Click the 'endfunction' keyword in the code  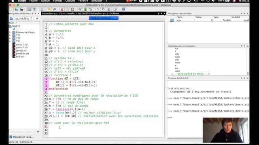point(58,89)
